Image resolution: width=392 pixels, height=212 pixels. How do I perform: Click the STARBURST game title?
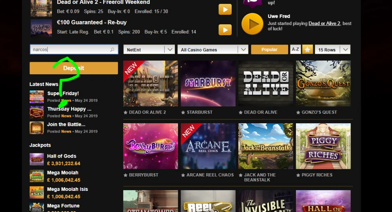click(x=200, y=113)
